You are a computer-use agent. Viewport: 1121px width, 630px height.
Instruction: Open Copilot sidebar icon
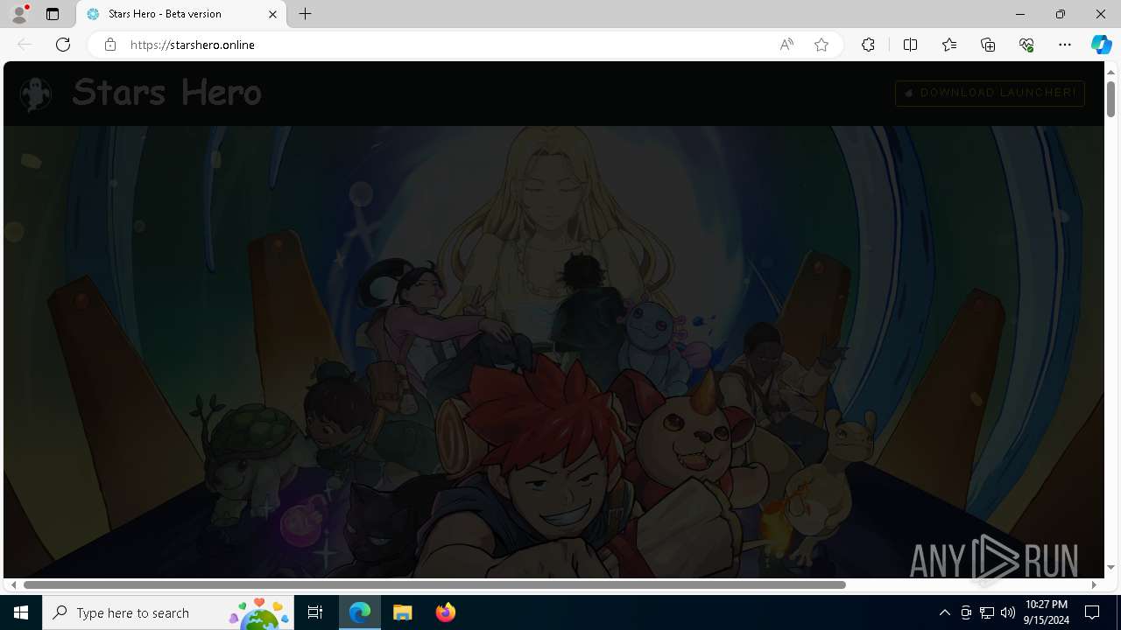coord(1101,45)
